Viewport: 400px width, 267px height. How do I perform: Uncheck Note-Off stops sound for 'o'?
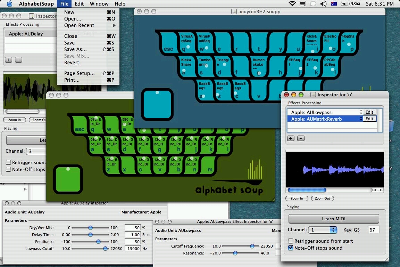pos(290,248)
